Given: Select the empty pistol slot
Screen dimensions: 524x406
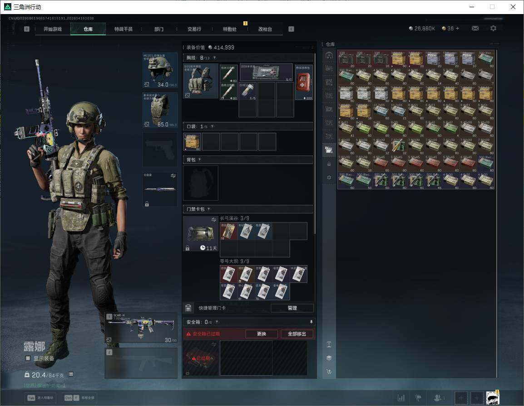Looking at the screenshot, I should [160, 150].
